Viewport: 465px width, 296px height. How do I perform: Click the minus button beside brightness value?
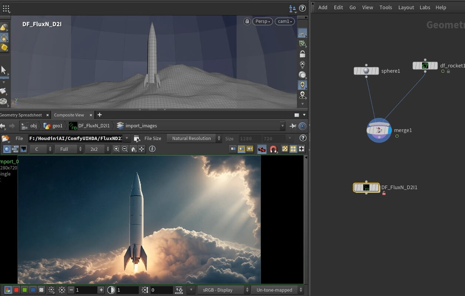pyautogui.click(x=71, y=290)
